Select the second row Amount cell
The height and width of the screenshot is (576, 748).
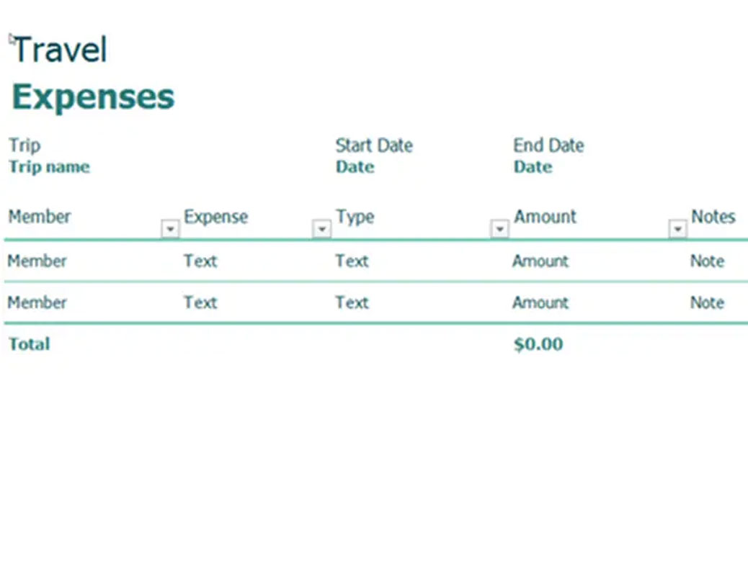pyautogui.click(x=540, y=302)
